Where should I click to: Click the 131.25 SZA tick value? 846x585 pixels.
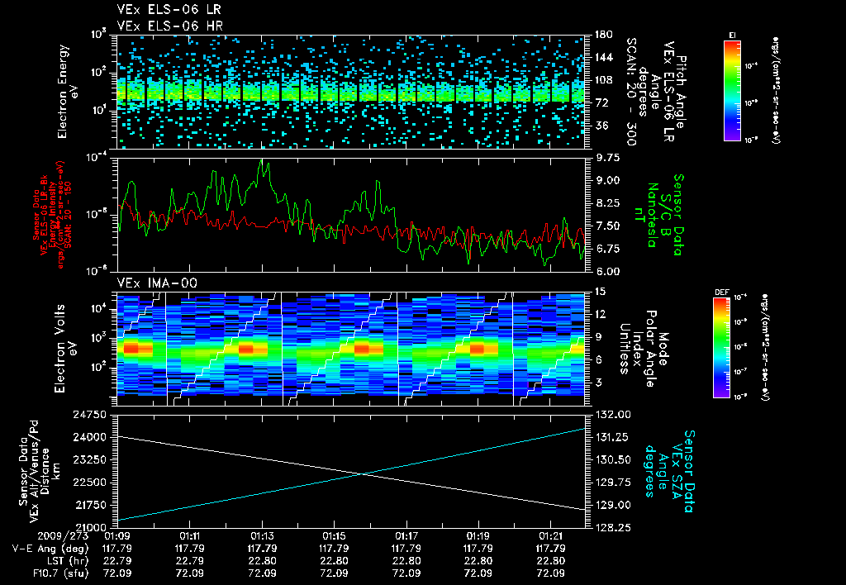coord(612,437)
